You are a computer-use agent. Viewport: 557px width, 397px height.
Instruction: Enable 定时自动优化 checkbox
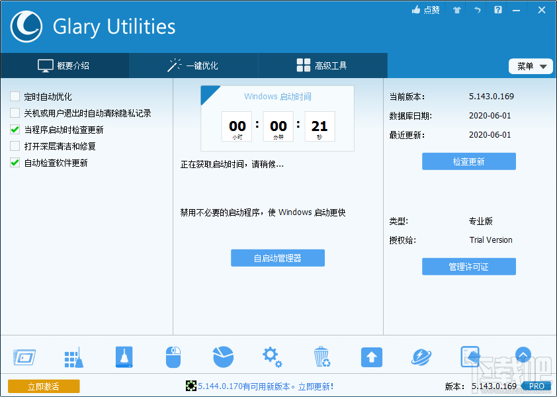(14, 97)
